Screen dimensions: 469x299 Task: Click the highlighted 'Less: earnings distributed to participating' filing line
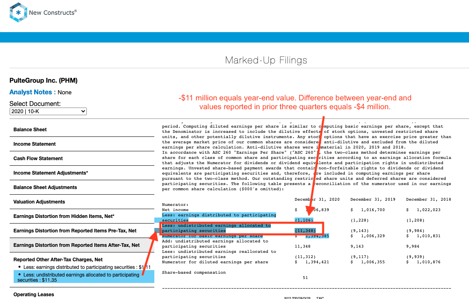[x=219, y=215]
